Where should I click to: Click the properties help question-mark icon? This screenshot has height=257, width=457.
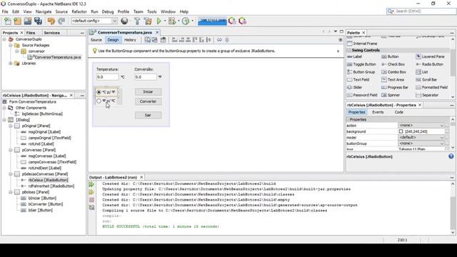tap(451, 156)
